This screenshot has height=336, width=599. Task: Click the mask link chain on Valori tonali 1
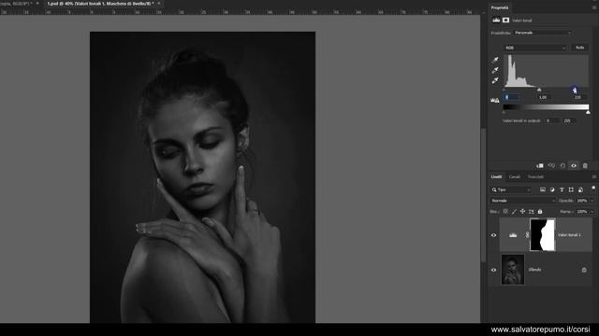tap(527, 235)
